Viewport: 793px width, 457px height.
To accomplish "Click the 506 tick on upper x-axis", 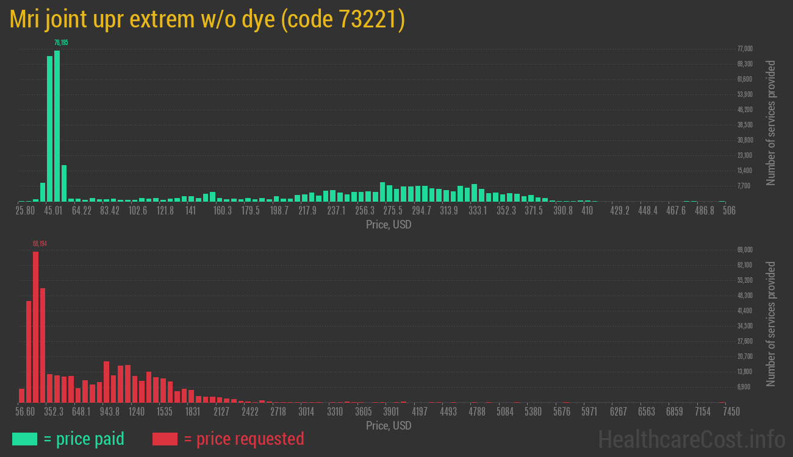I will pos(728,211).
